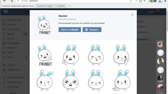The width and height of the screenshot is (168, 94).
Task: Open browser downloads arrow icon
Action: click(x=165, y=1)
